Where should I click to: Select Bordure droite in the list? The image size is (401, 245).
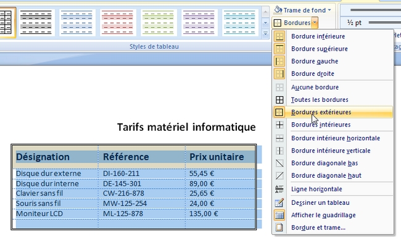[x=333, y=74]
